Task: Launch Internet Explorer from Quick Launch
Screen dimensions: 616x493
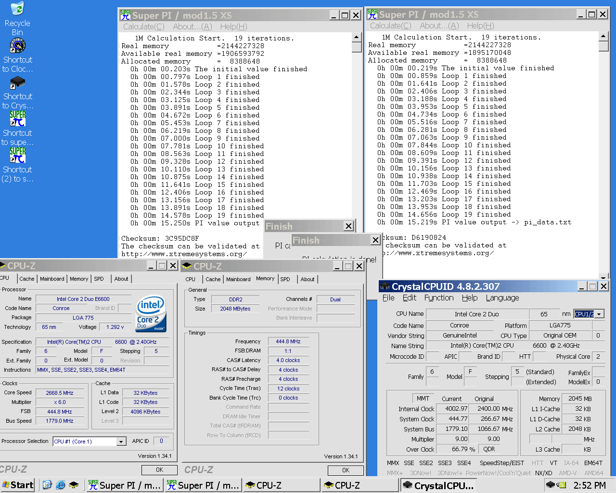Action: (60, 485)
